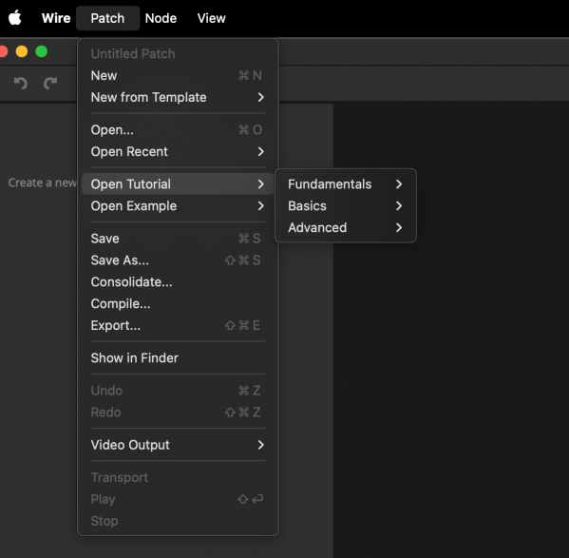Expand New from Template submenu
The height and width of the screenshot is (558, 569).
[178, 97]
